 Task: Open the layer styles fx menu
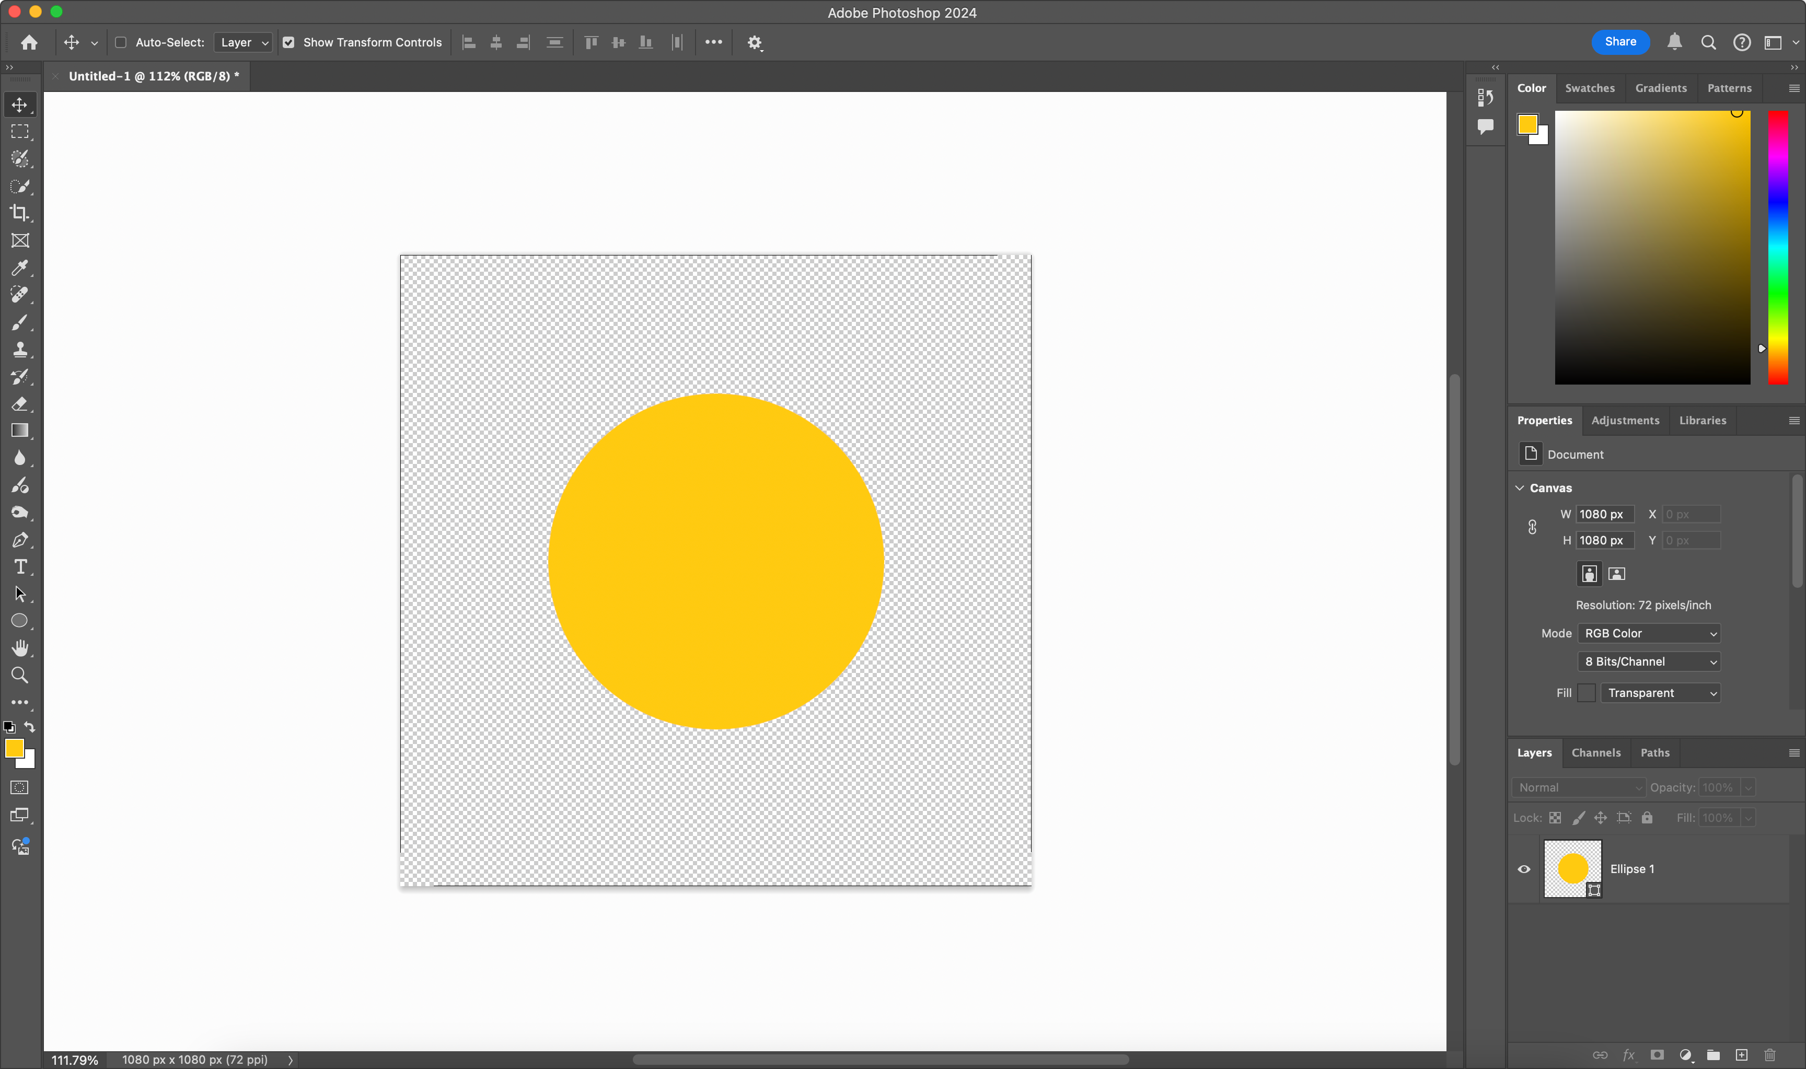(x=1629, y=1054)
